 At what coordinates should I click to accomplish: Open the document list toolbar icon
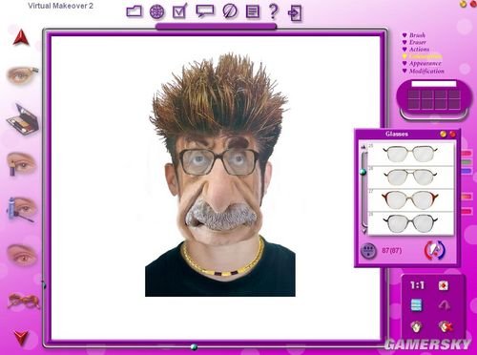tap(253, 11)
